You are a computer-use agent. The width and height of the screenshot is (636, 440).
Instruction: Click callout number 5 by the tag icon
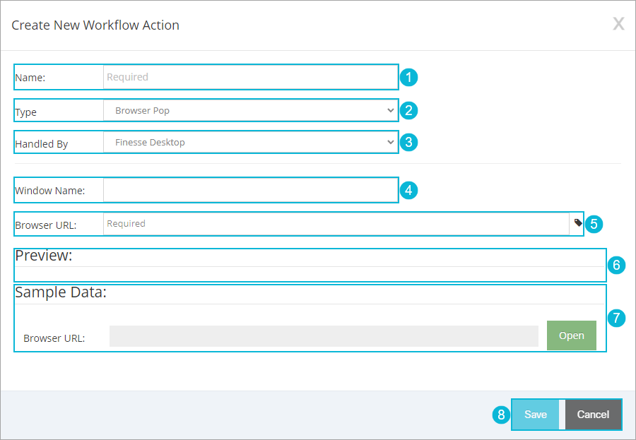[x=594, y=224]
